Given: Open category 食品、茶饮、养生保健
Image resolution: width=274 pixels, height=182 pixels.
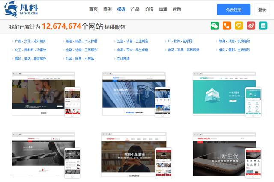Looking at the screenshot, I should tap(132, 50).
